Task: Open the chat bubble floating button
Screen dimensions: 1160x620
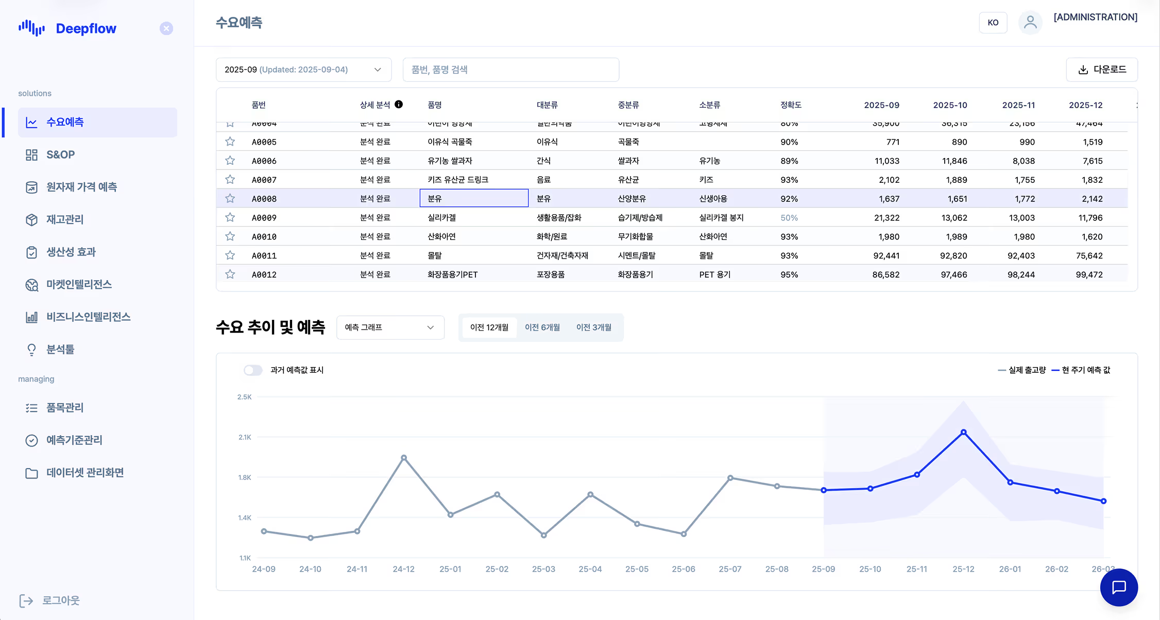Action: coord(1119,587)
